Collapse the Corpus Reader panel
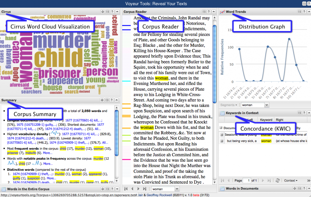Screen dimensions: 311x197 [x=214, y=12]
